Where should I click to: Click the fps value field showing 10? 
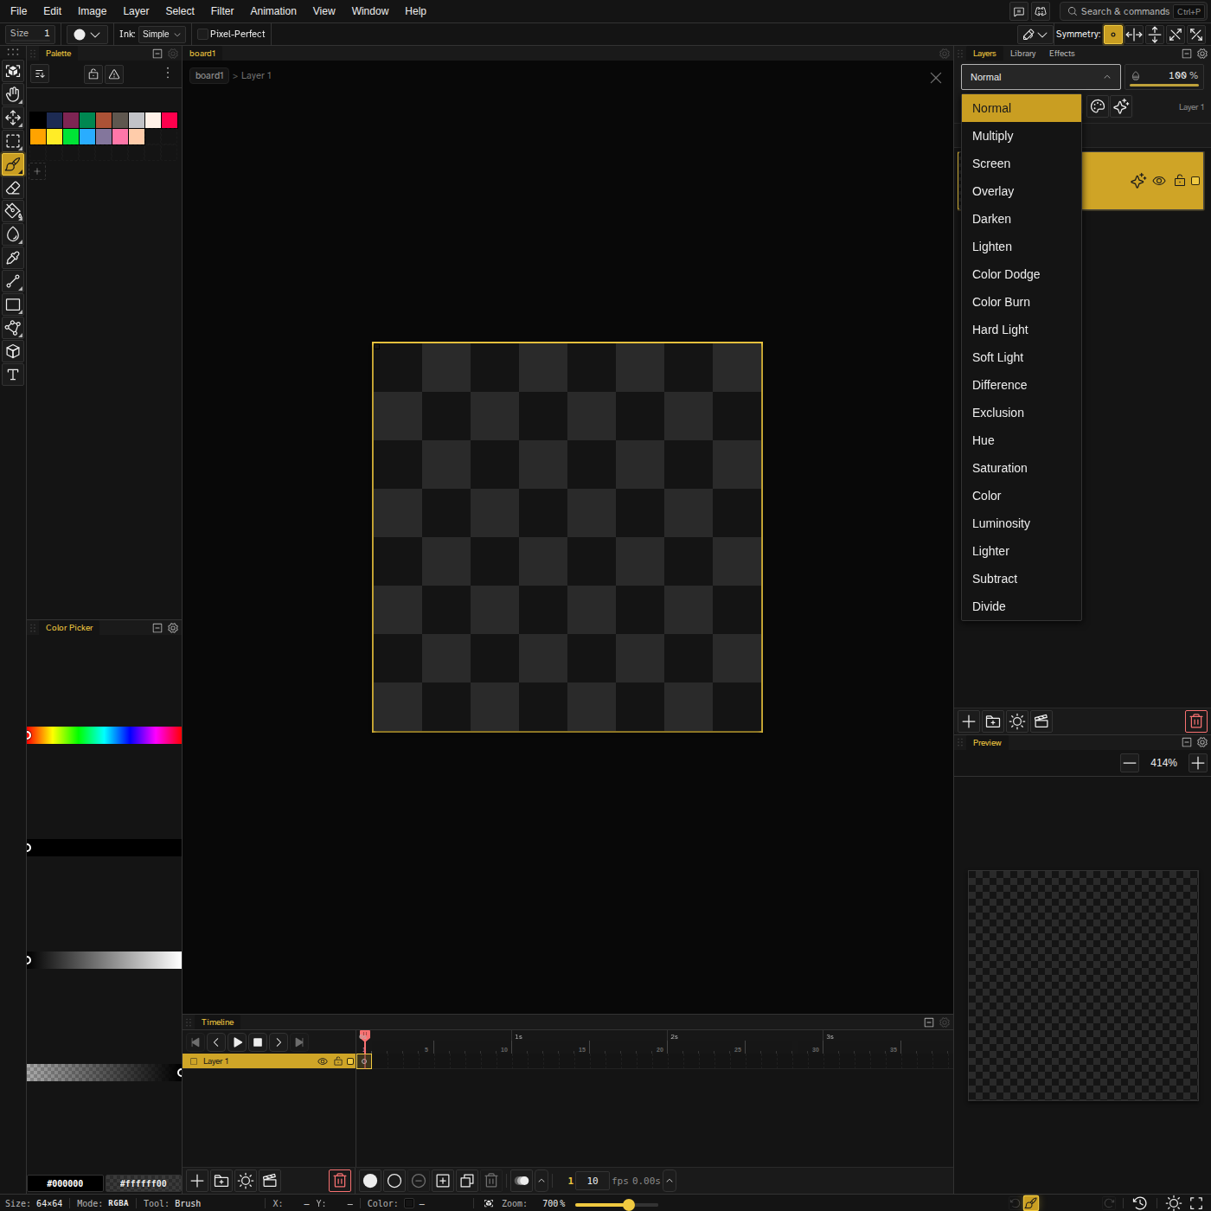[x=593, y=1181]
